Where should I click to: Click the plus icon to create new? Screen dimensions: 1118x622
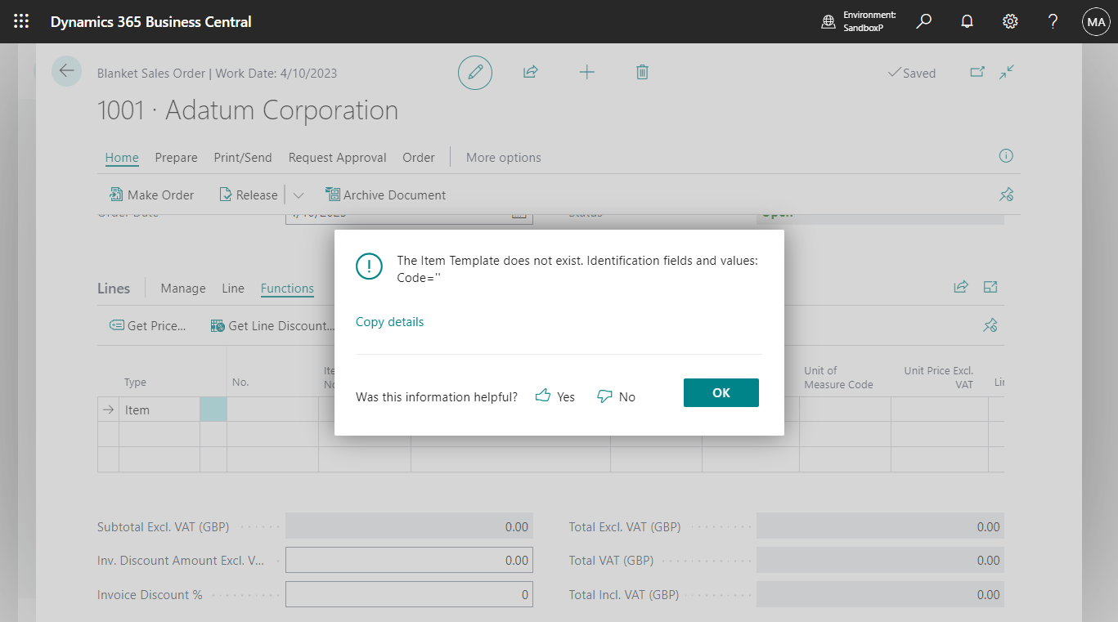pos(586,72)
